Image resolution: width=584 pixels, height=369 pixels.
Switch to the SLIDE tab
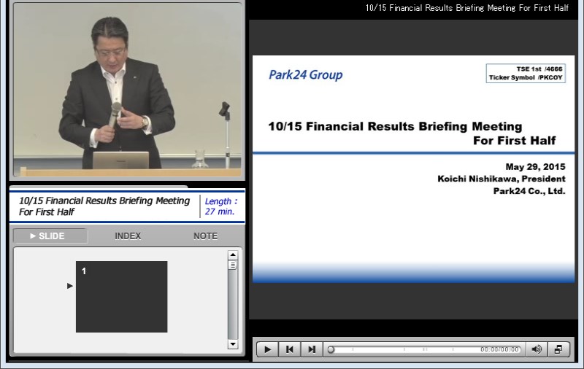50,236
